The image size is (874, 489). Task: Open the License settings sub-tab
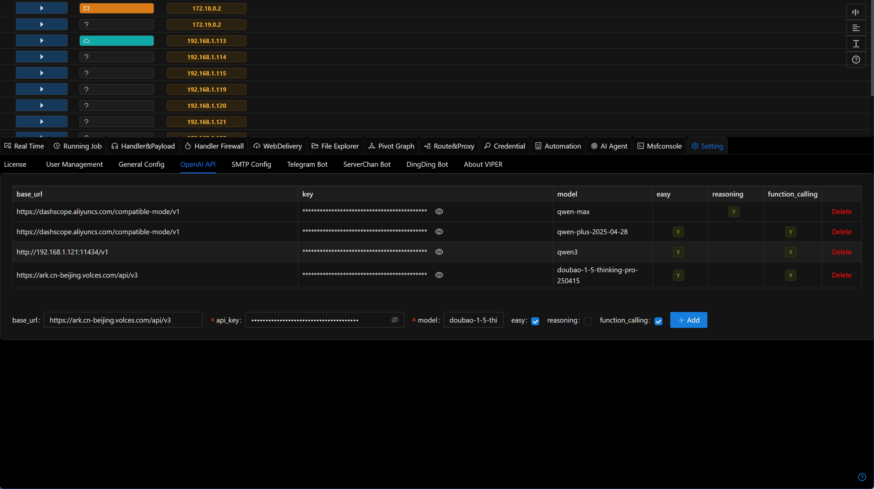pos(15,164)
